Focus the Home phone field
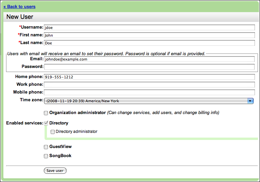Viewport: 260px width, 182px height. 149,77
